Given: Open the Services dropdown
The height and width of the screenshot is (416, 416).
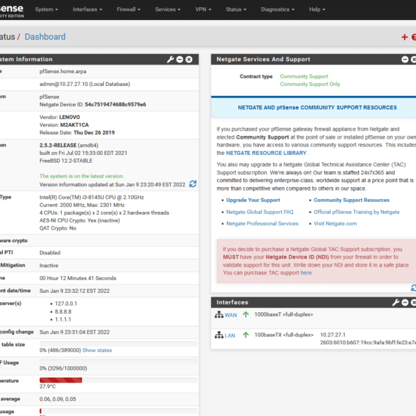Looking at the screenshot, I should click(x=168, y=9).
